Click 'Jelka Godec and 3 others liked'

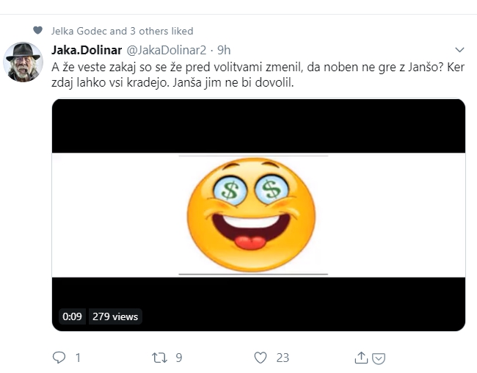click(x=122, y=31)
